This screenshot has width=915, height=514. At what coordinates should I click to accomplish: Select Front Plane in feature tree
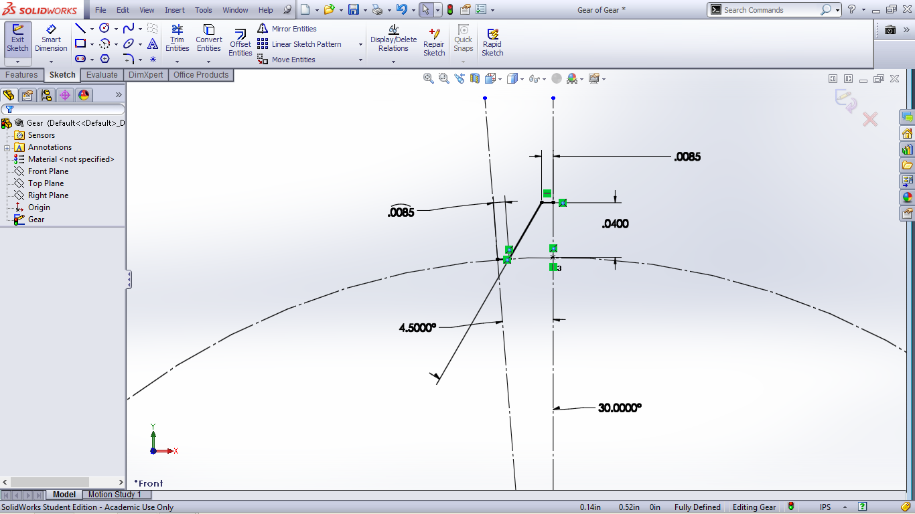tap(48, 171)
